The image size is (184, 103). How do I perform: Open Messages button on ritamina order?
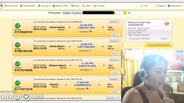point(114,79)
